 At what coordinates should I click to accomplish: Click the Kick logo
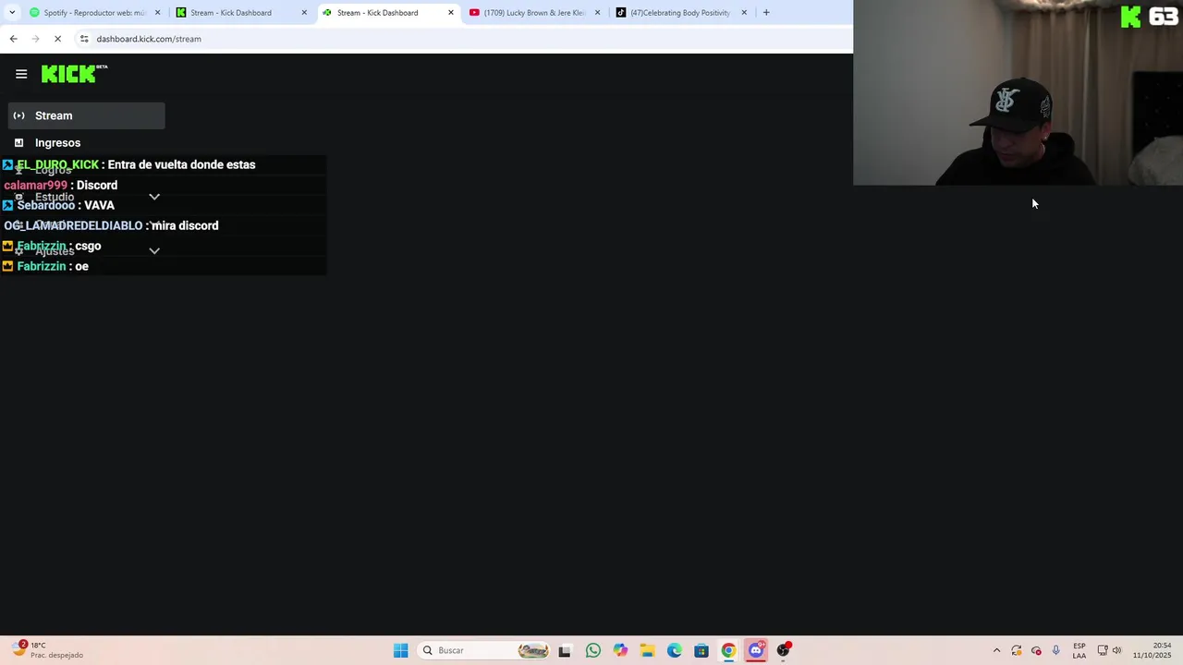pos(74,74)
